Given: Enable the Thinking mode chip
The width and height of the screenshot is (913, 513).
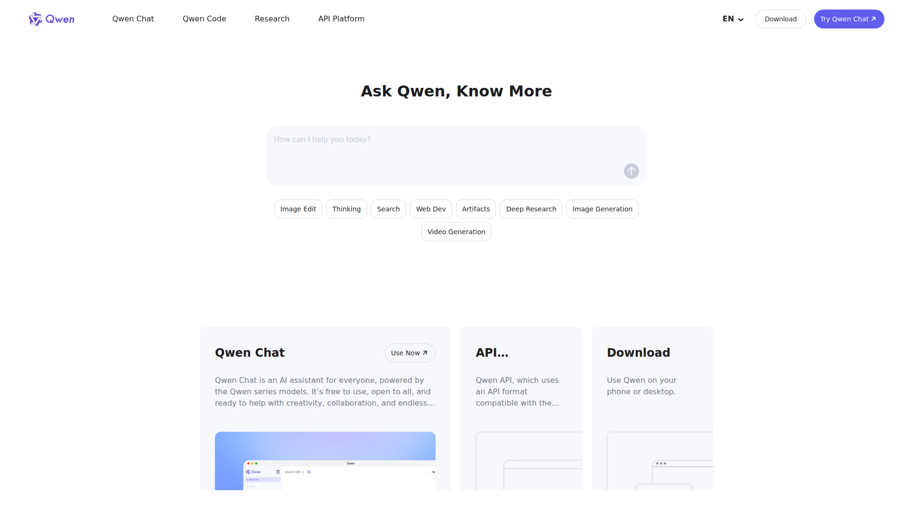Looking at the screenshot, I should 346,209.
